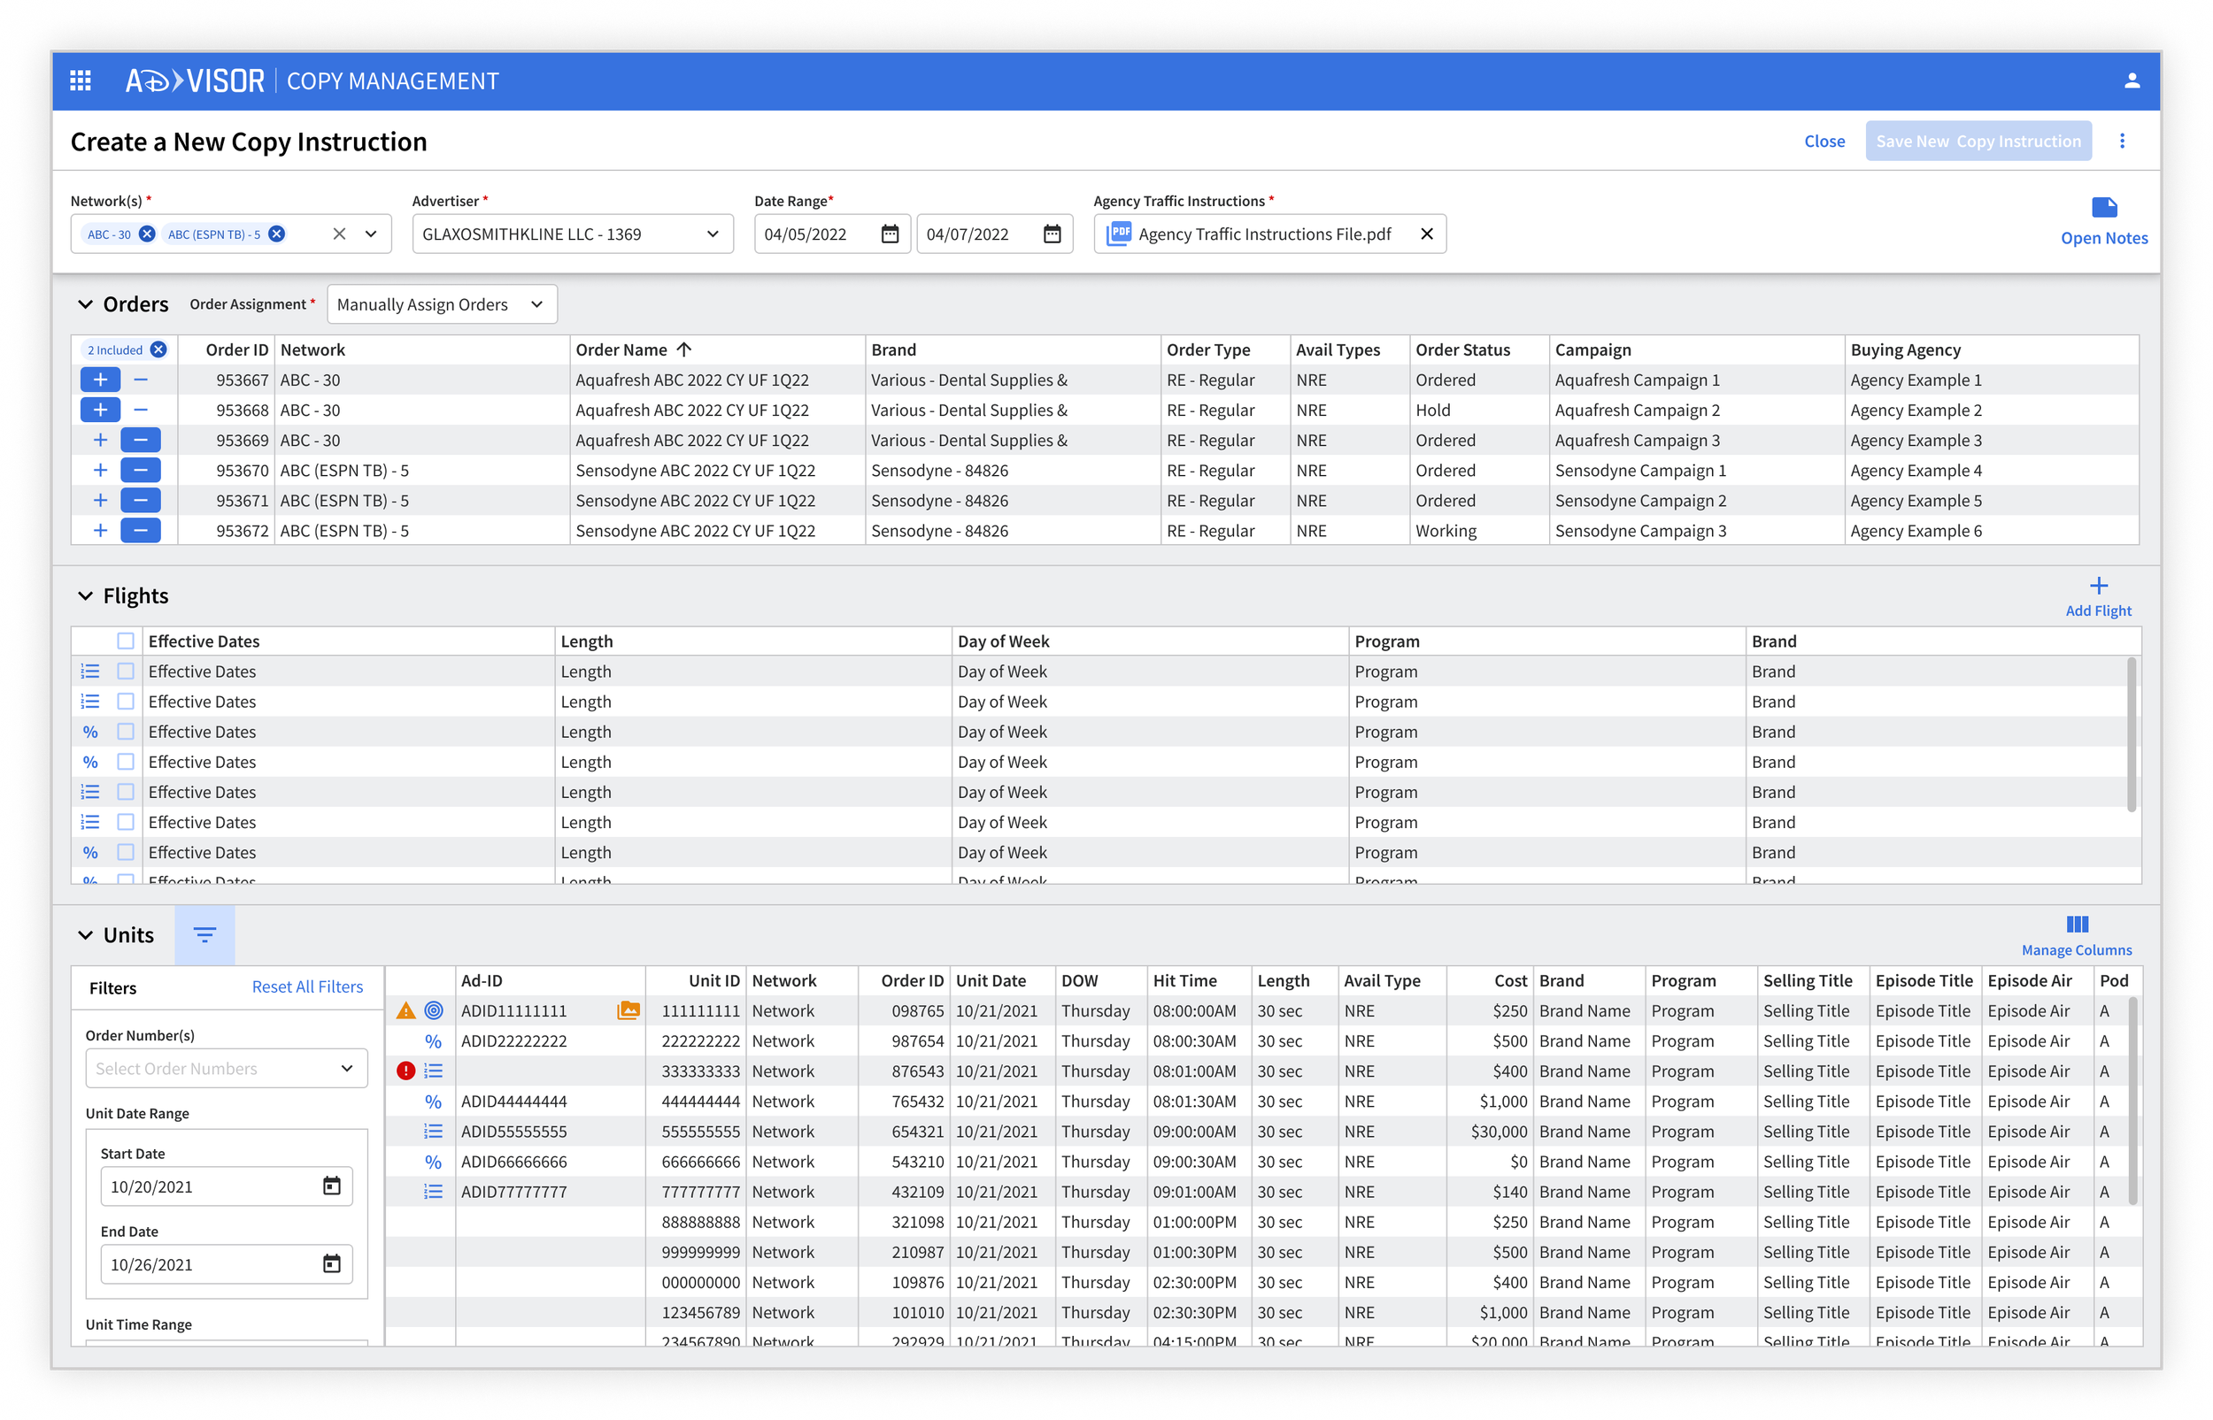Collapse the Flights section
Viewport: 2213px width, 1420px height.
click(86, 595)
